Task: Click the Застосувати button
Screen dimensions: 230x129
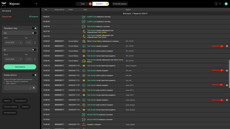Action: tap(20, 67)
